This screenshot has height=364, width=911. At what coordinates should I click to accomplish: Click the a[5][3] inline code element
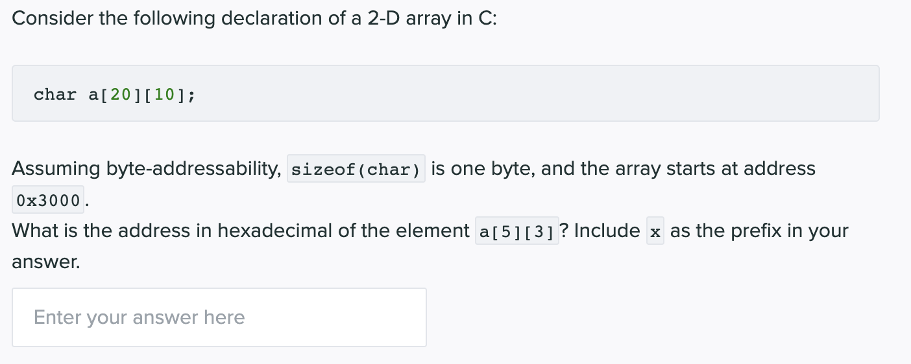[517, 231]
